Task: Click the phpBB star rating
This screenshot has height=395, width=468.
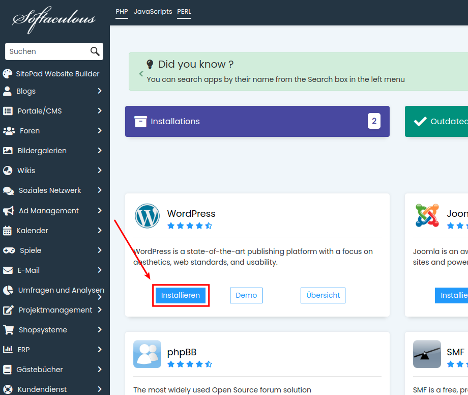Action: 190,364
